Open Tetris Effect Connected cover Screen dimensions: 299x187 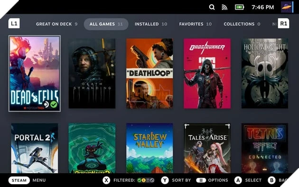coord(265,148)
